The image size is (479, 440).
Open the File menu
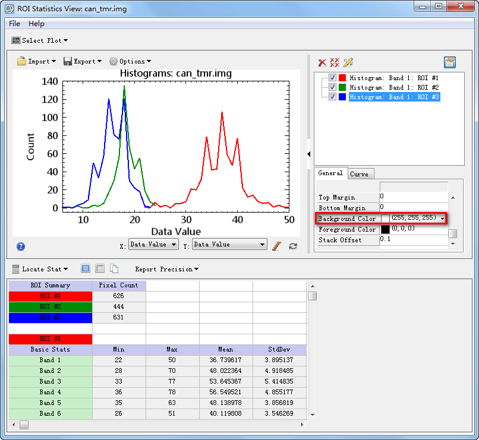pos(14,24)
